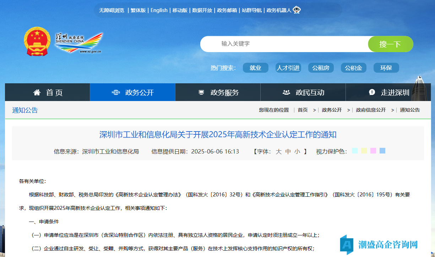
Task: Set font size to 中 (medium)
Action: [288, 152]
